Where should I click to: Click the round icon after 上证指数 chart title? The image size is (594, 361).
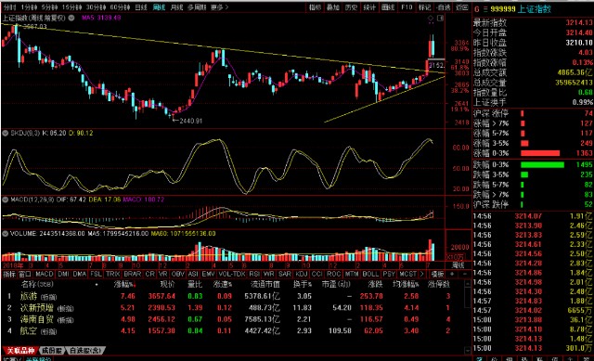coord(71,18)
